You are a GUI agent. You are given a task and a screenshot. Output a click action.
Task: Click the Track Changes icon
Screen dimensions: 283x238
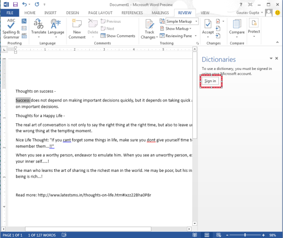pos(150,28)
